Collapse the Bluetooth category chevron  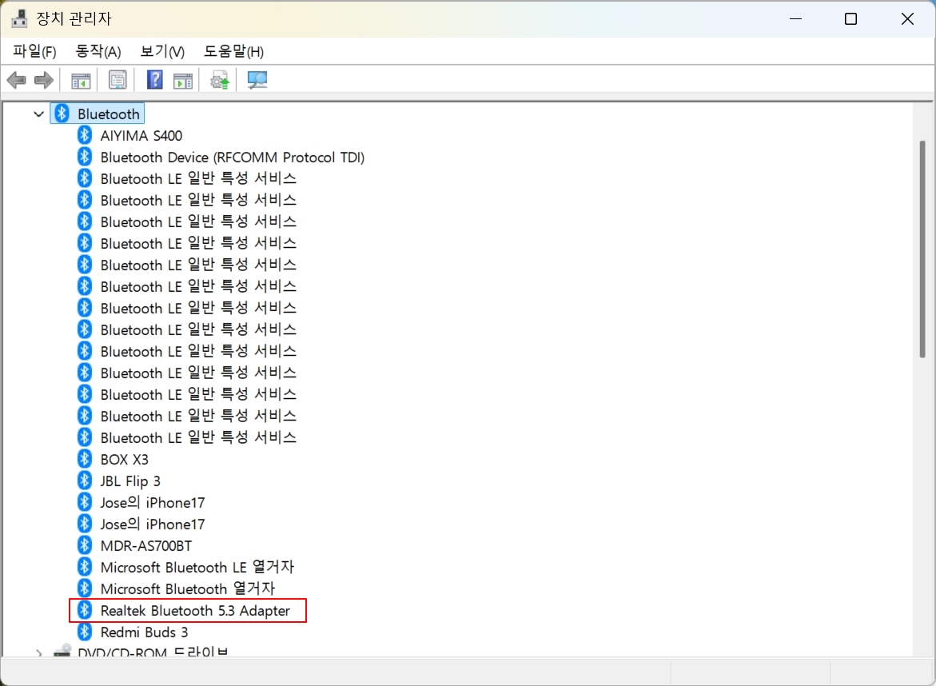(39, 114)
